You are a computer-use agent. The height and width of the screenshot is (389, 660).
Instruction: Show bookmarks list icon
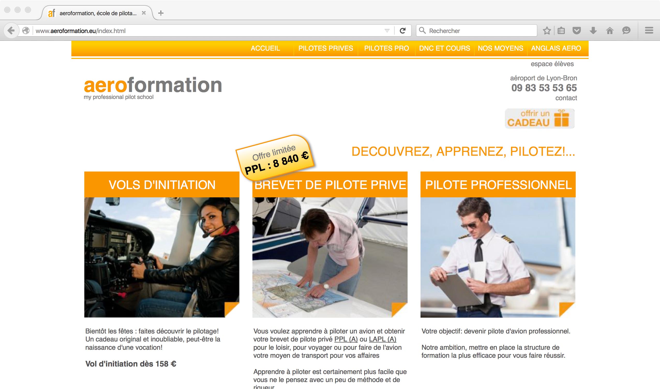click(561, 31)
